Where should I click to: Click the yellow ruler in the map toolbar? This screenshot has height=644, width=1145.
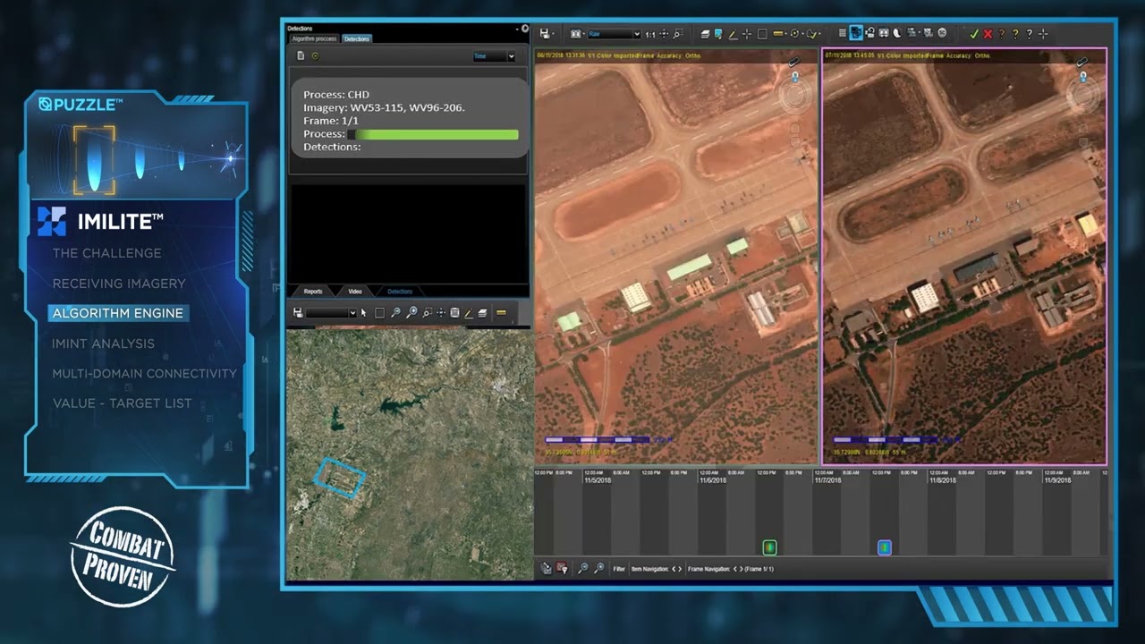501,312
